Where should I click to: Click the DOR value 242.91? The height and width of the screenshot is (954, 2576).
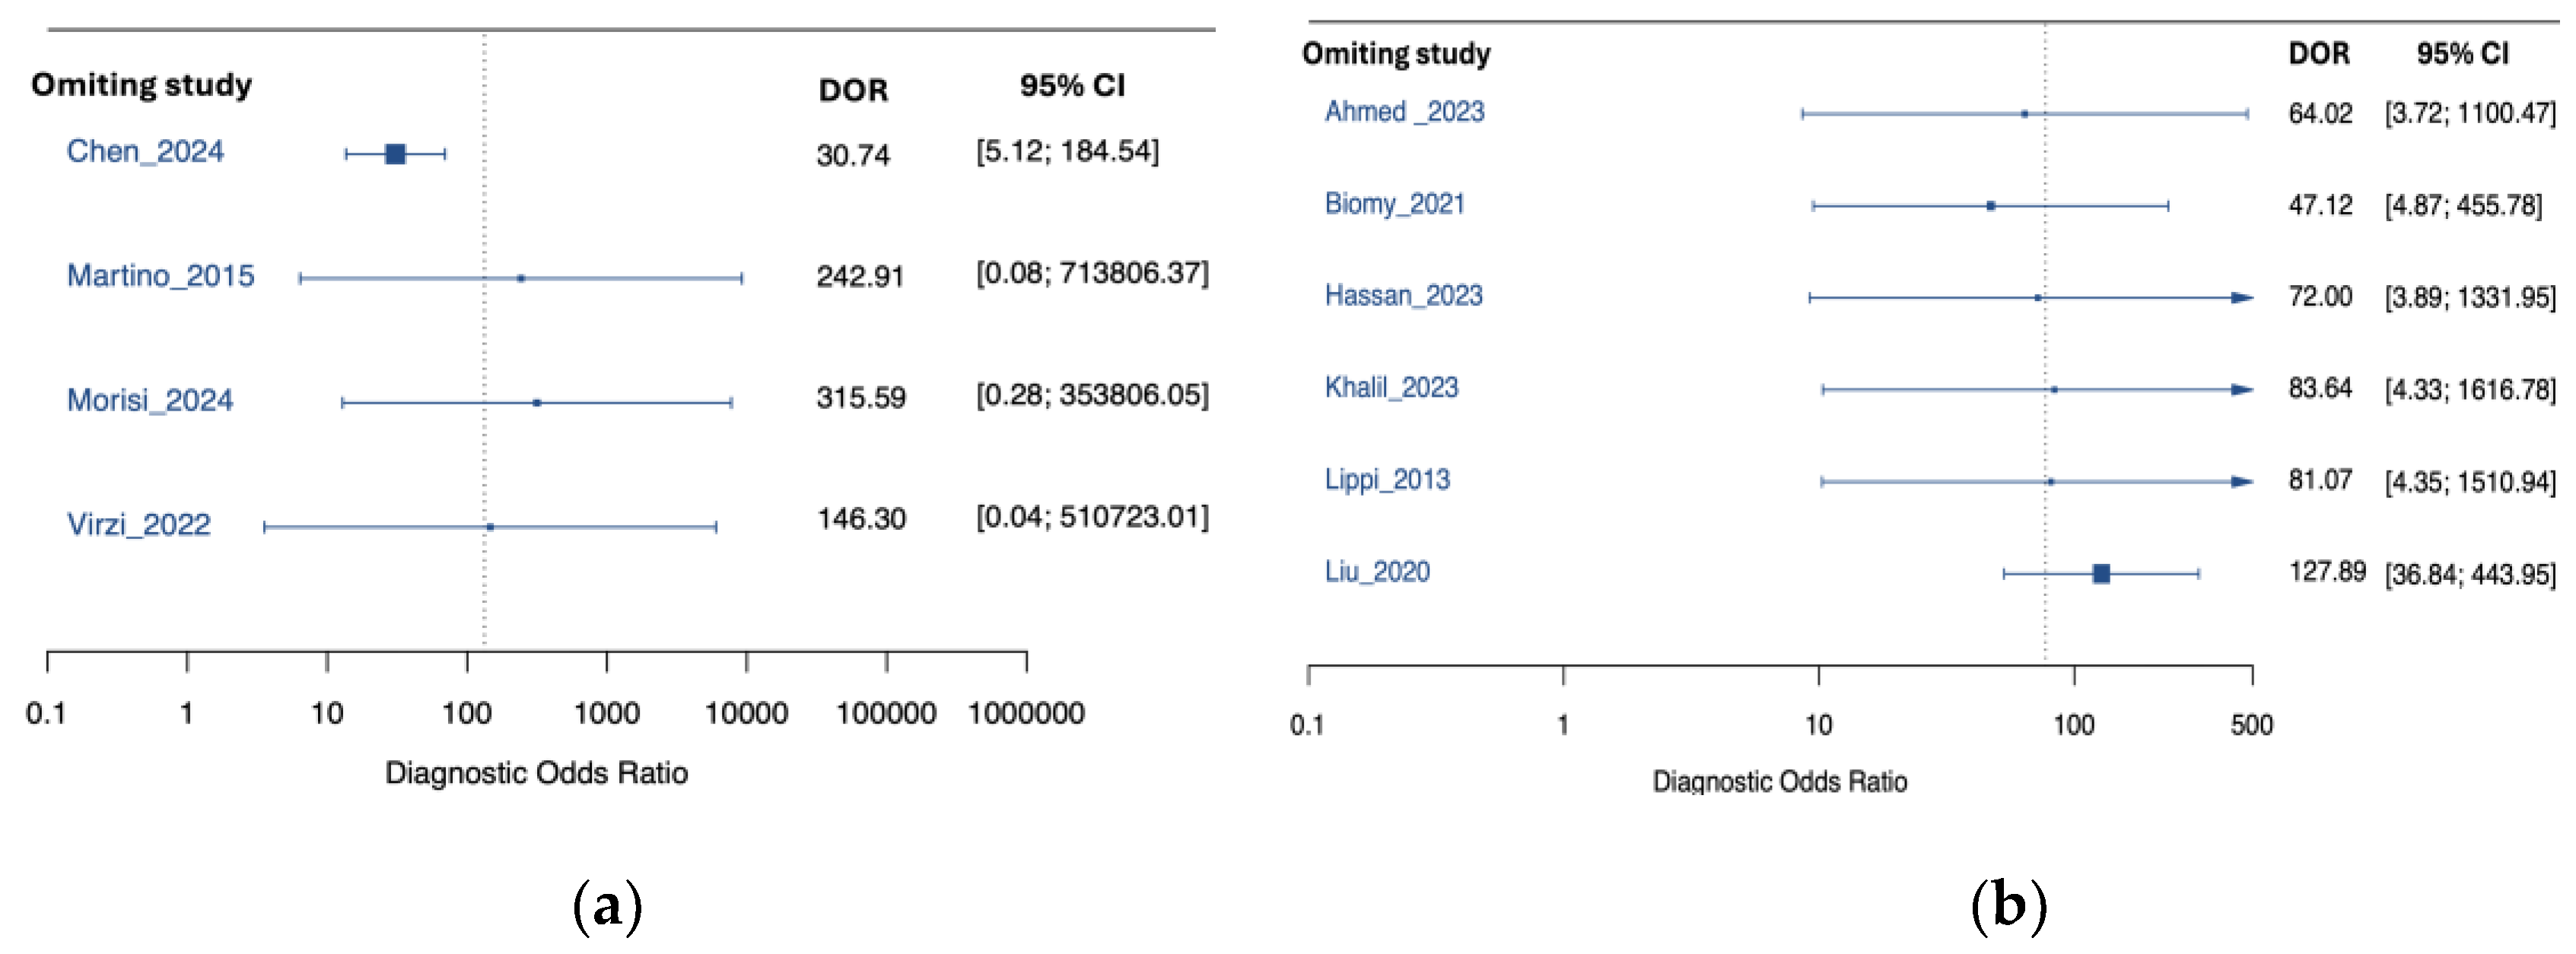click(x=860, y=277)
